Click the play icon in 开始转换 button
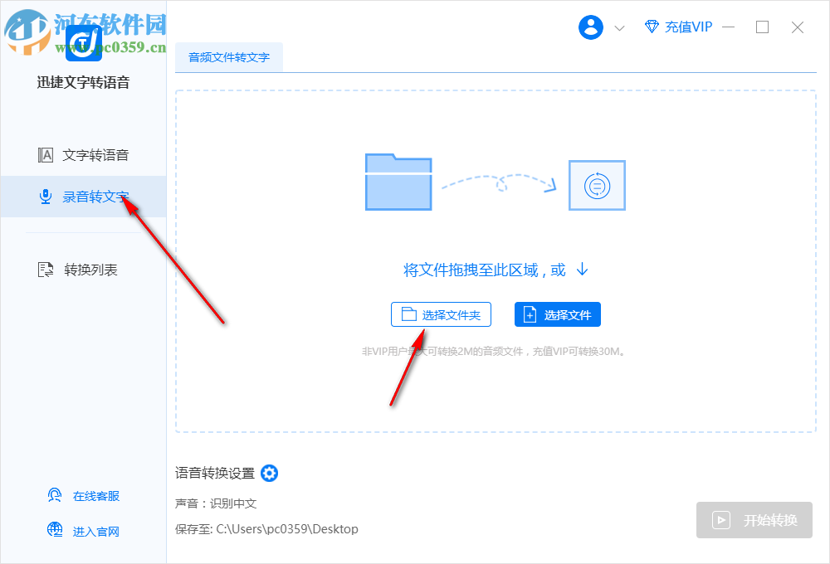Image resolution: width=830 pixels, height=564 pixels. (721, 521)
